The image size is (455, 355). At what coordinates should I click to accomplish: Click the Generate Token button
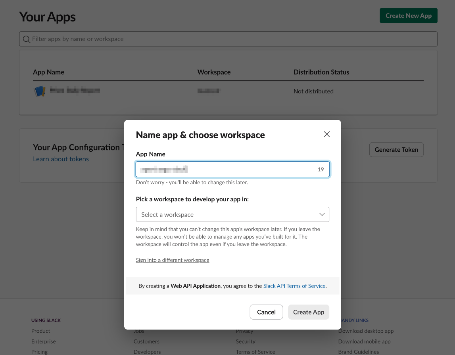[396, 150]
